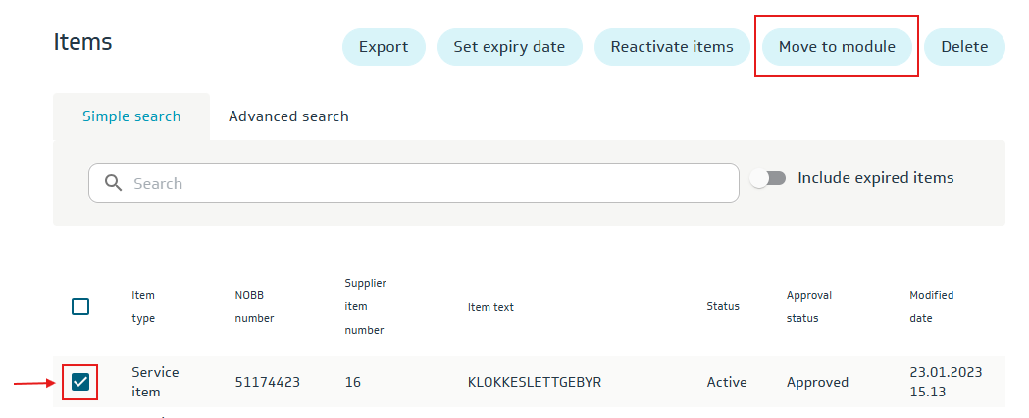Screen dimensions: 1029x418
Task: Open the Advanced search tab
Action: (288, 116)
